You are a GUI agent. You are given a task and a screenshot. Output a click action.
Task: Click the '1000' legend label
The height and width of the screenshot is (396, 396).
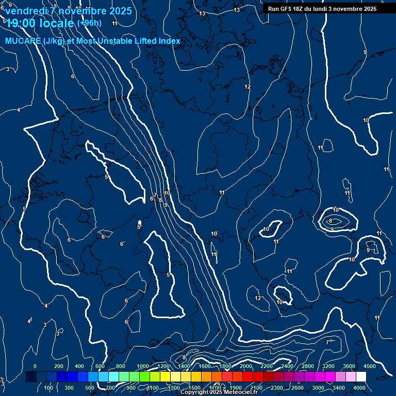pos(143,366)
